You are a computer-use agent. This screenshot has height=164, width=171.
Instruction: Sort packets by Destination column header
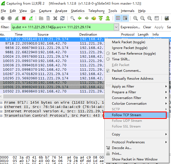click(100, 35)
